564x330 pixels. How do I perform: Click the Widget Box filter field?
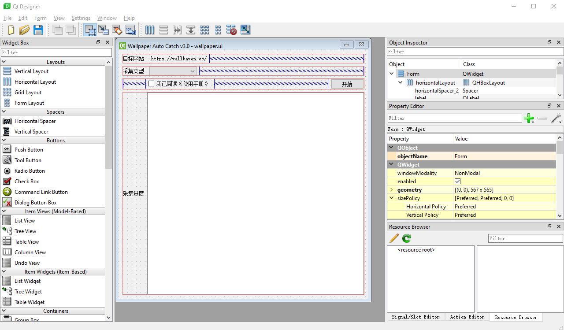coord(56,52)
